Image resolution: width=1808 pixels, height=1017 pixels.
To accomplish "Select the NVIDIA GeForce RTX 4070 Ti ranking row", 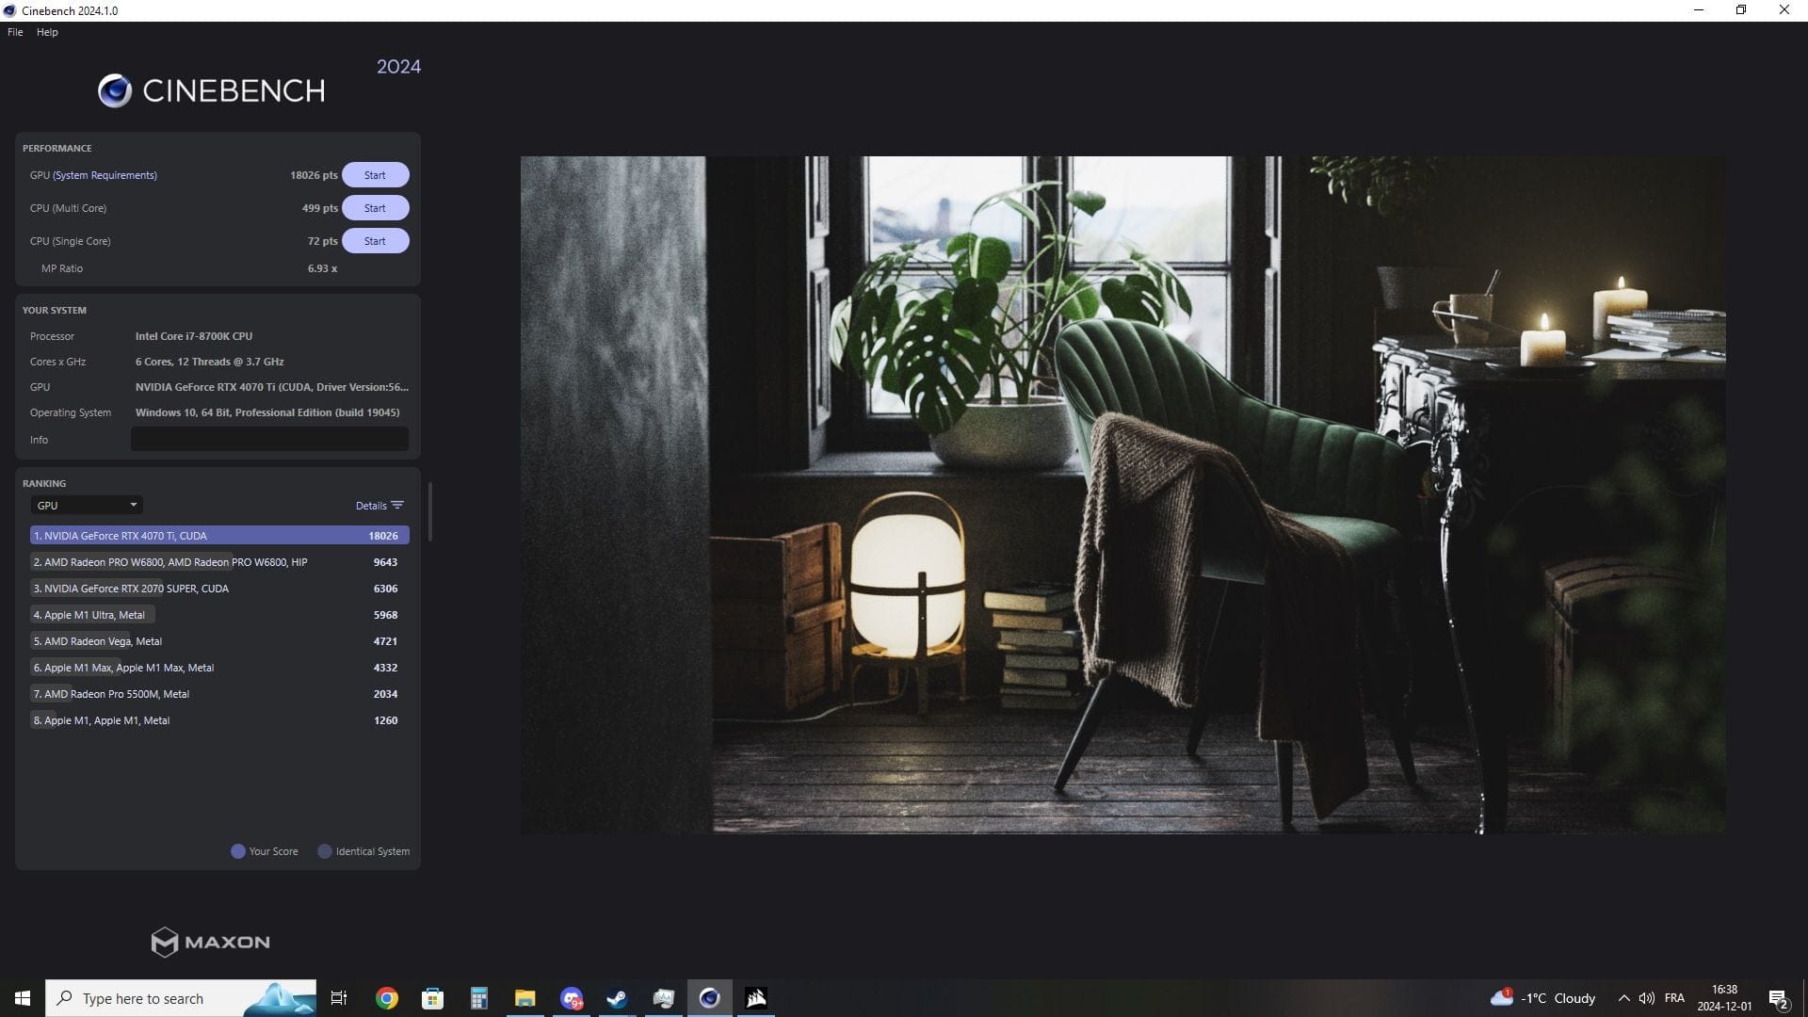I will tap(219, 536).
